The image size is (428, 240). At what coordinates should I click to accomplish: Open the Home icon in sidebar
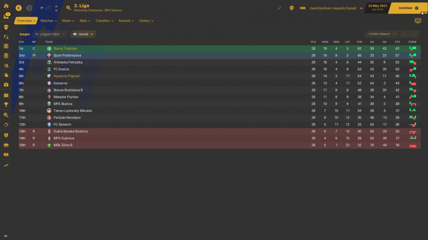(x=6, y=6)
